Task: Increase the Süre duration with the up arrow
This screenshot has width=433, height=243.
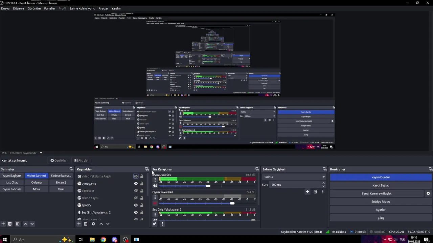Action: point(323,183)
